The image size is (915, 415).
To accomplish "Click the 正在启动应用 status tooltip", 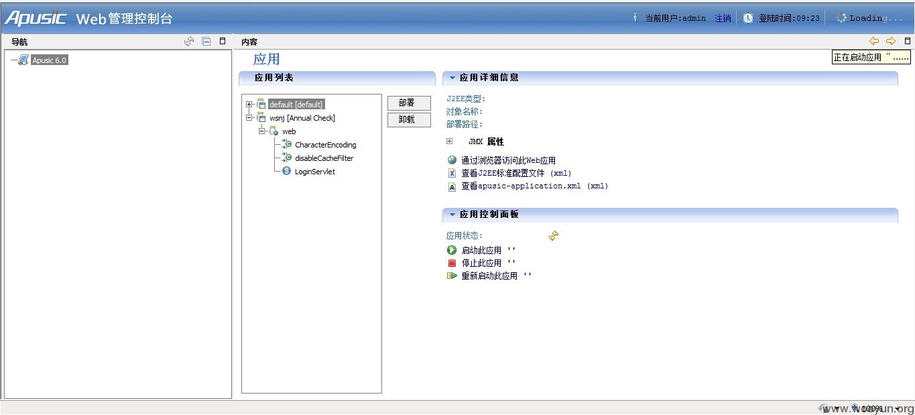I will click(871, 58).
